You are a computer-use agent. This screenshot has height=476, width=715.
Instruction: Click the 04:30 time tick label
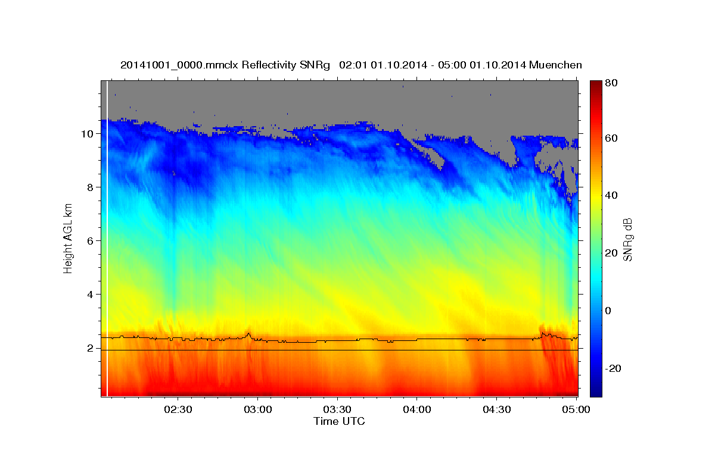pos(497,410)
